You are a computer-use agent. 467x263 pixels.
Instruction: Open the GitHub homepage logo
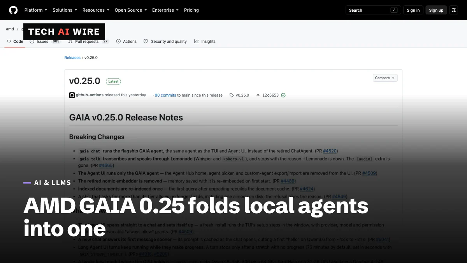[x=13, y=10]
